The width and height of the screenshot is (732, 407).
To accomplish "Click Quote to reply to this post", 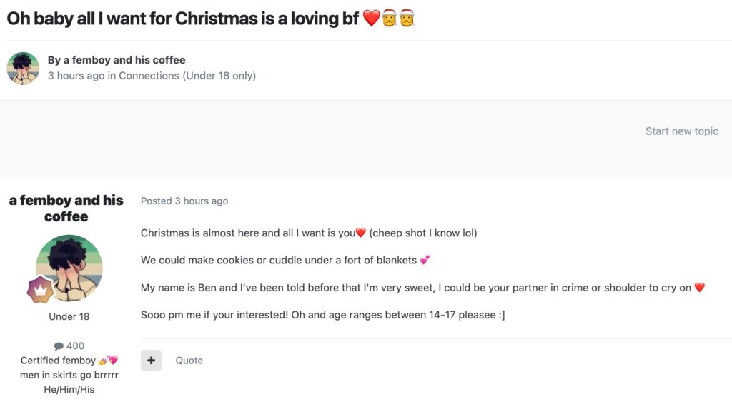I will click(189, 361).
